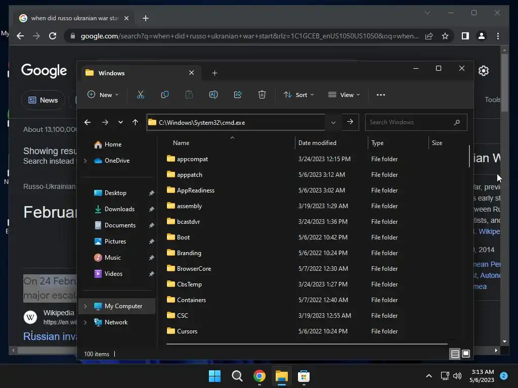This screenshot has width=518, height=388.
Task: Open Google quick settings gear
Action: click(x=483, y=71)
